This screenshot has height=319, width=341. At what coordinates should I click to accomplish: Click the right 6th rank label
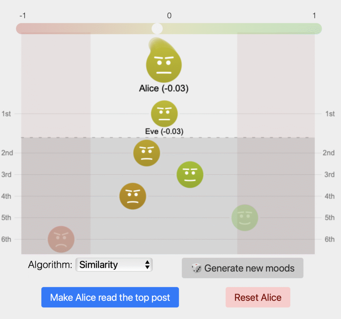[x=330, y=239]
